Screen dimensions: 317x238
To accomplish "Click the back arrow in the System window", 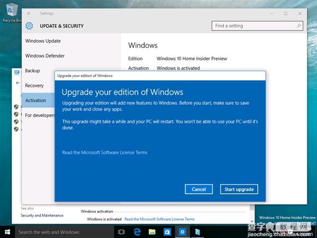I will pos(18,83).
